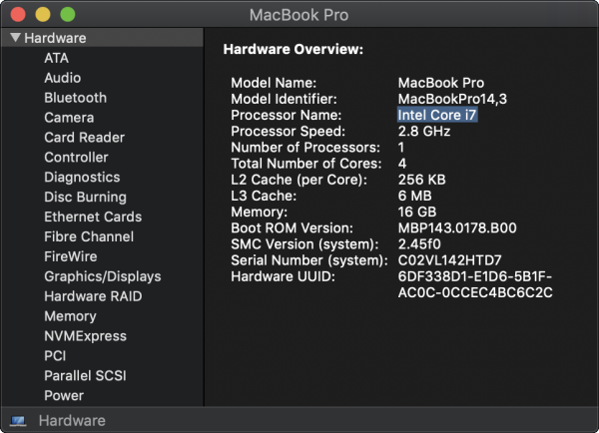Zoom the window with the green button

[68, 15]
